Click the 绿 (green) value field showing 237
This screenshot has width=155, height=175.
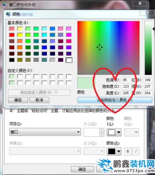coord(148,86)
